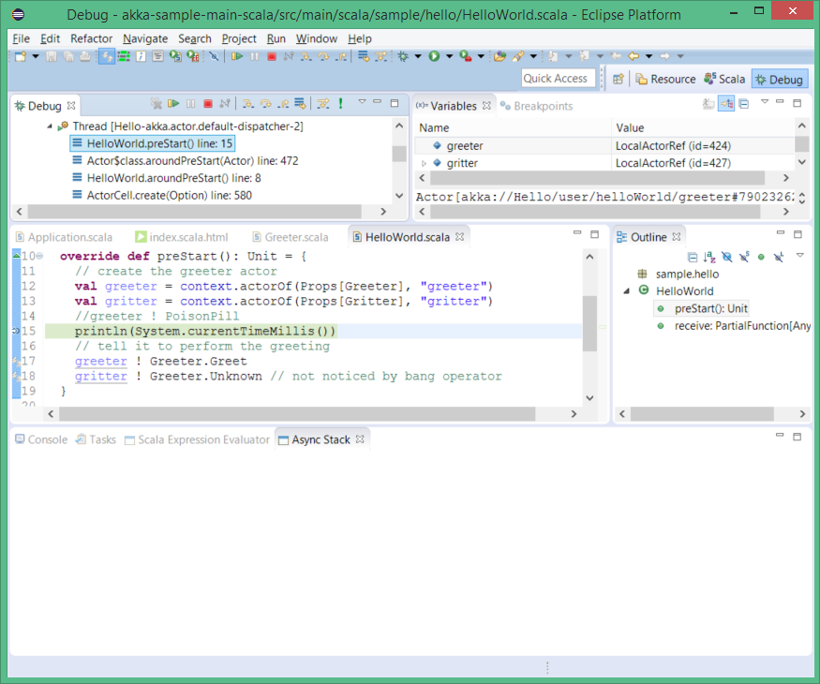The image size is (820, 684).
Task: Click Step Into in the Debug view toolbar
Action: (x=248, y=104)
